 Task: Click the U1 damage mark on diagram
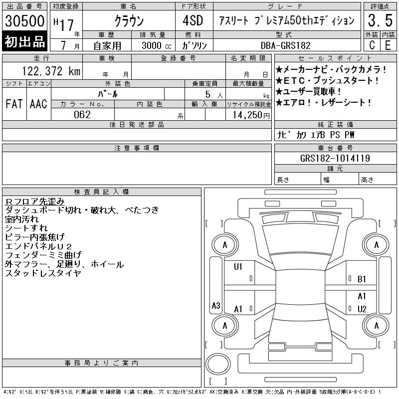pyautogui.click(x=238, y=267)
